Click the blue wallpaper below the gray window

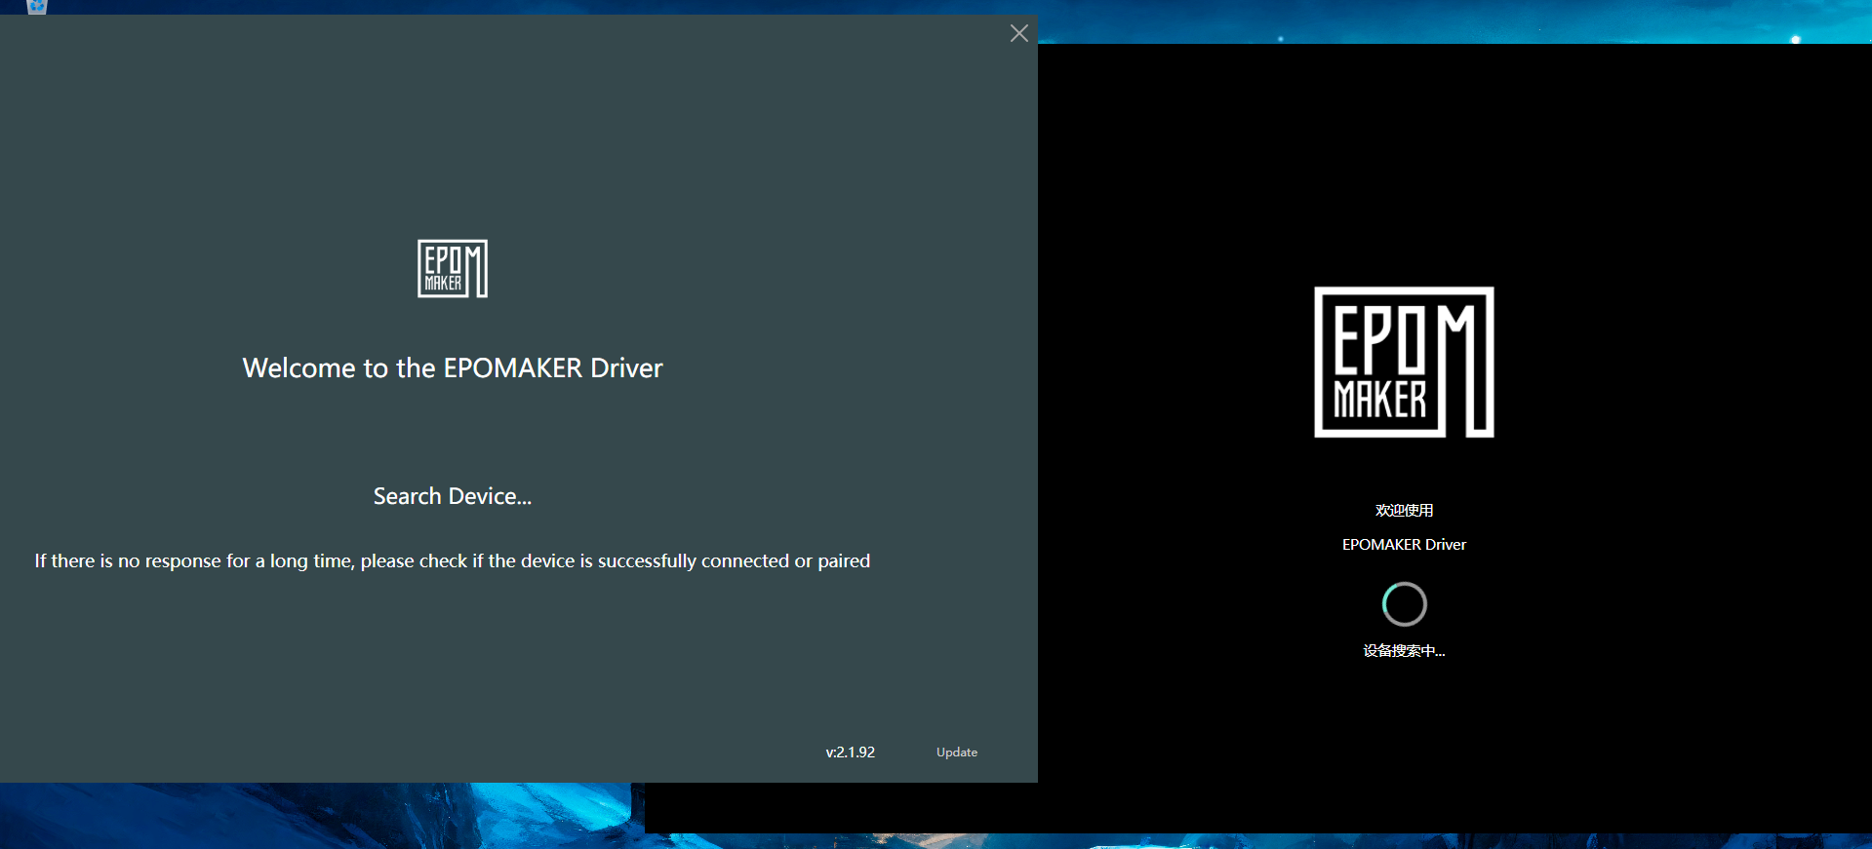click(322, 815)
